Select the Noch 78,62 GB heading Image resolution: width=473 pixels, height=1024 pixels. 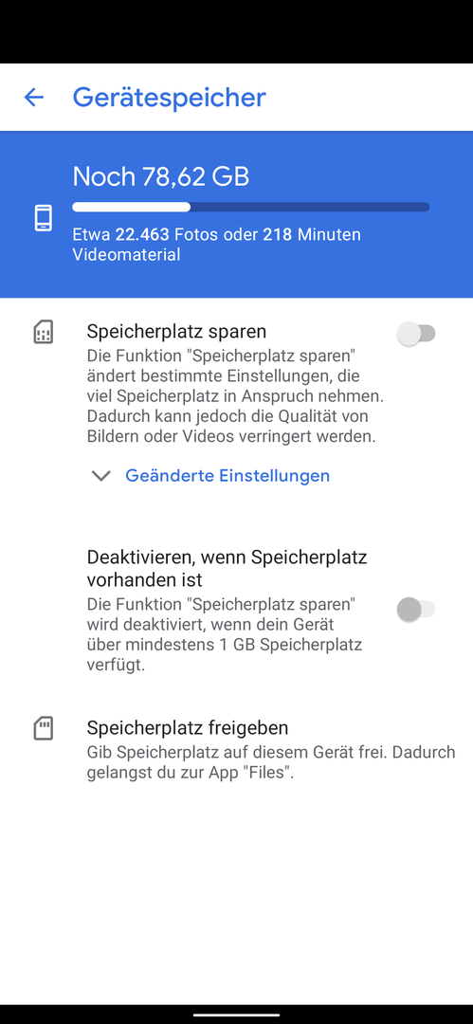[x=161, y=176]
